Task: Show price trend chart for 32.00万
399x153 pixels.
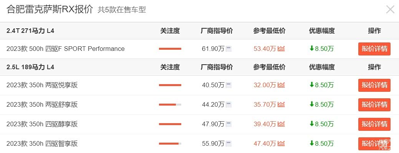Action: pos(281,85)
